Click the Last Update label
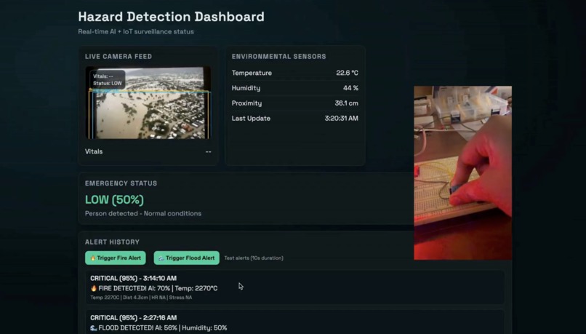This screenshot has height=334, width=586. tap(251, 119)
